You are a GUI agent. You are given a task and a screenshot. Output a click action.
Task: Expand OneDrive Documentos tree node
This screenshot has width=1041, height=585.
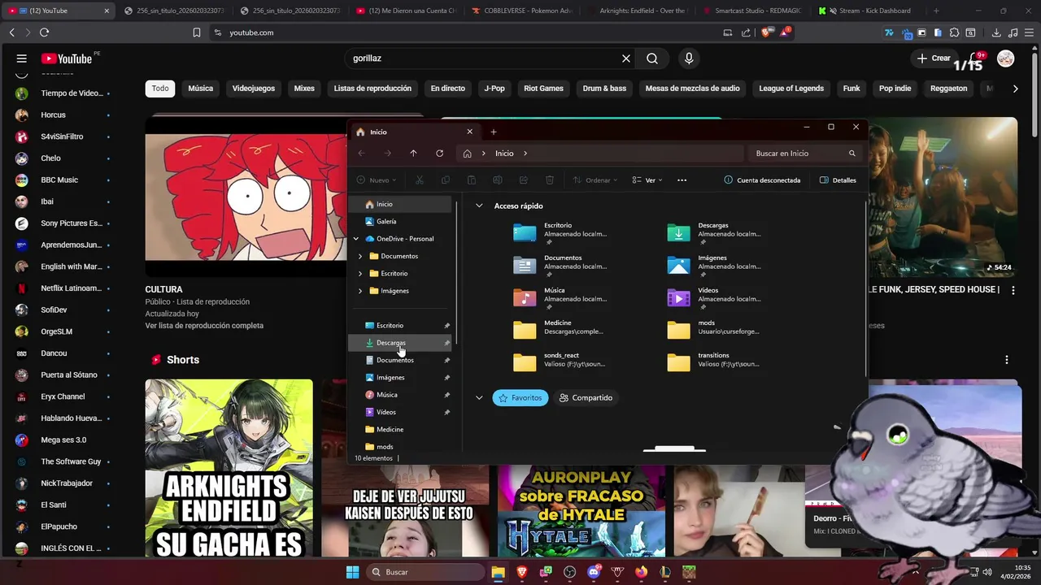(x=360, y=256)
